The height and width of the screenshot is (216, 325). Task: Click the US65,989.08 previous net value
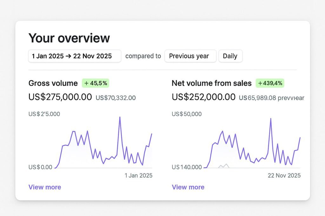coord(257,98)
